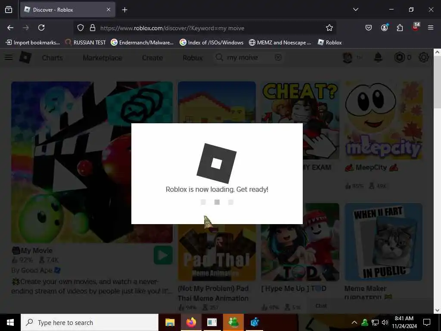Screen dimensions: 441x331
Task: Open MEMZ and Noescape bookmark
Action: click(280, 43)
